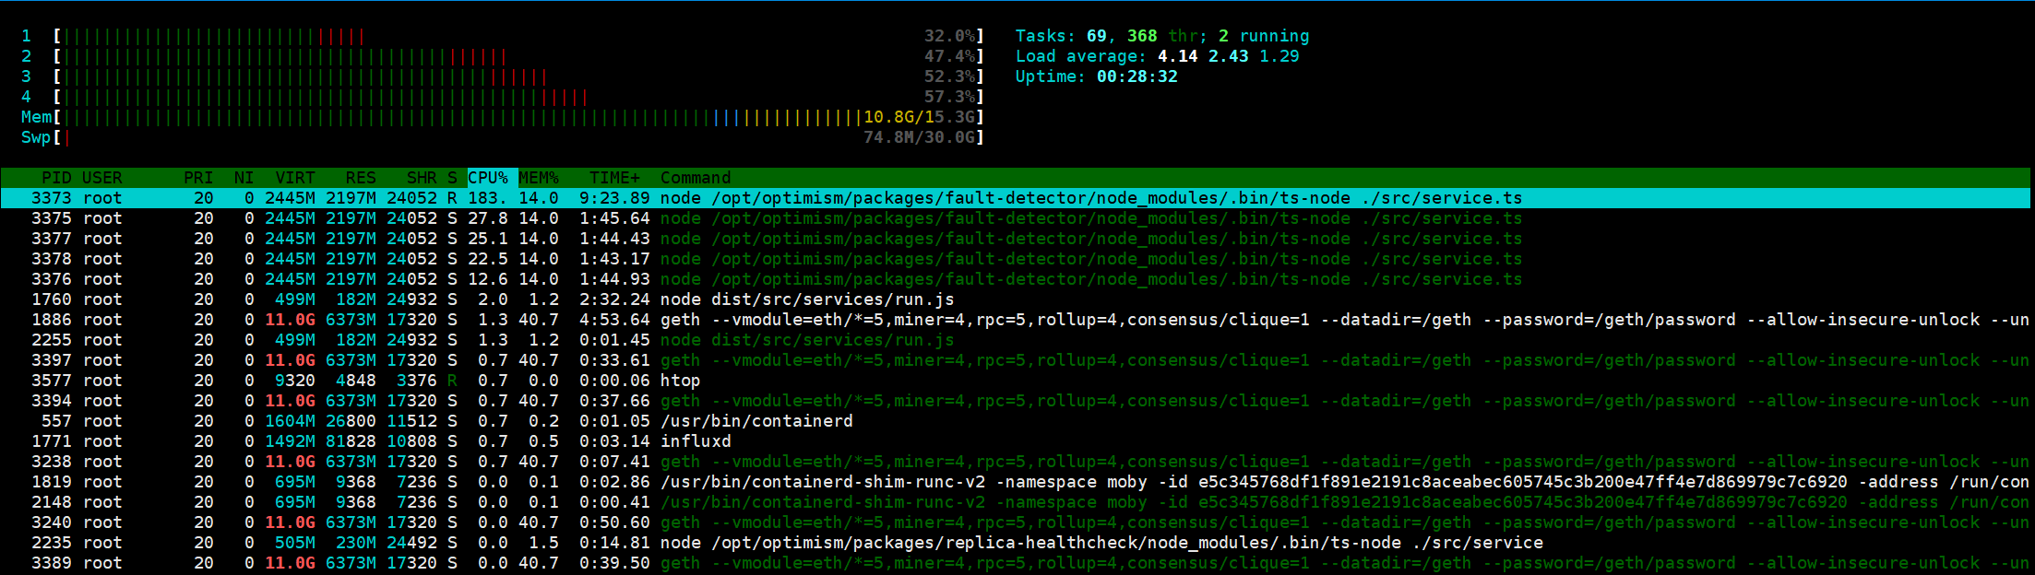The height and width of the screenshot is (575, 2035).
Task: Click the NI column header
Action: pos(244,178)
